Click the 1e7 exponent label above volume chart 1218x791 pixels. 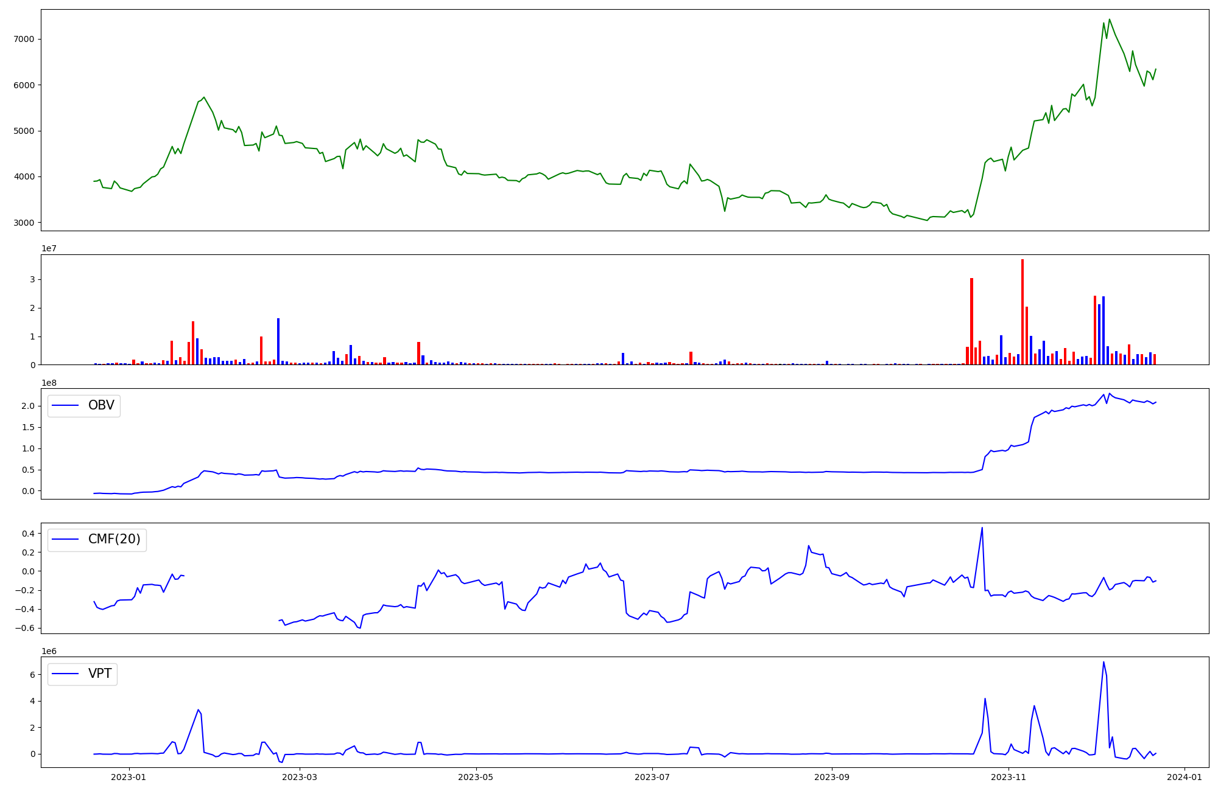(49, 248)
